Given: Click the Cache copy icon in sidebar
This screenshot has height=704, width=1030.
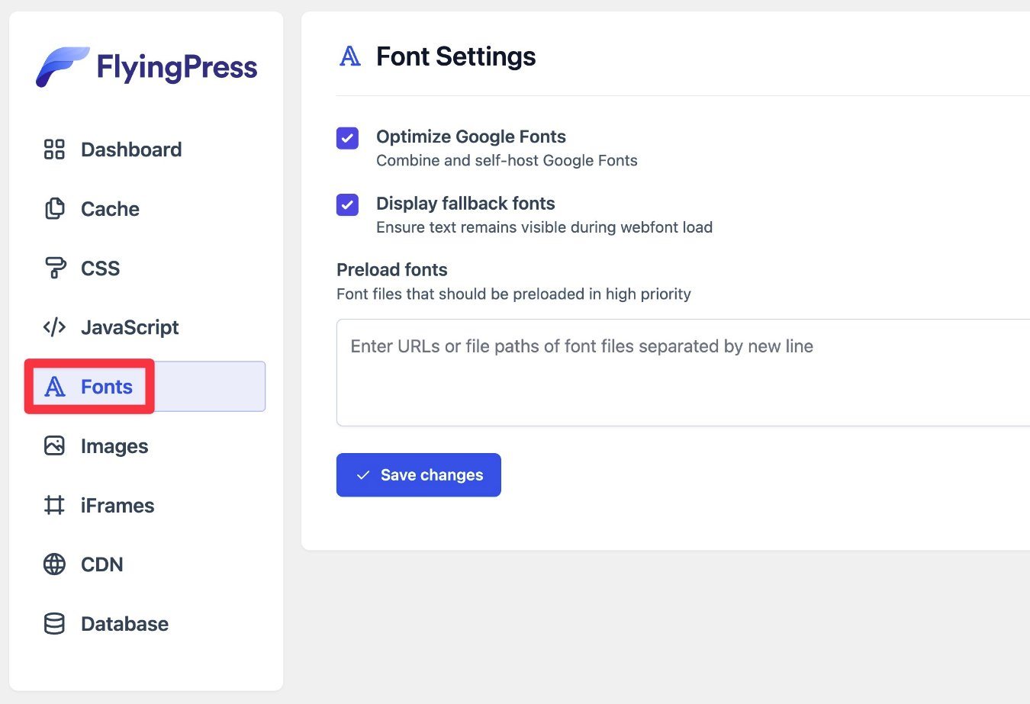Looking at the screenshot, I should point(54,209).
